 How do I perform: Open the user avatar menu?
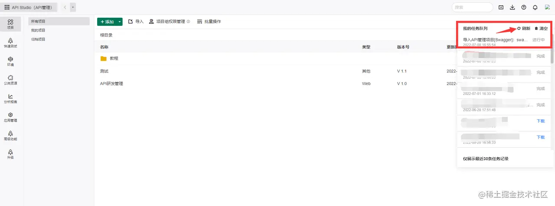pos(547,7)
